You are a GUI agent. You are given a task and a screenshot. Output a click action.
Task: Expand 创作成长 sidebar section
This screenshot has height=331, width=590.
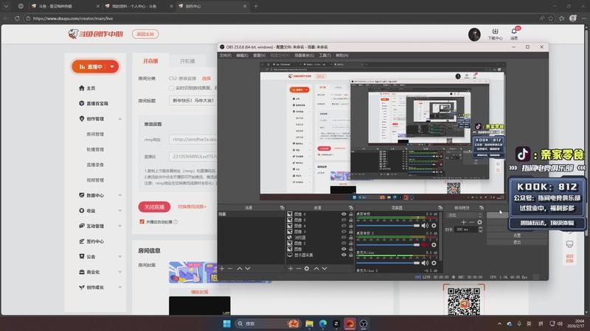point(119,288)
